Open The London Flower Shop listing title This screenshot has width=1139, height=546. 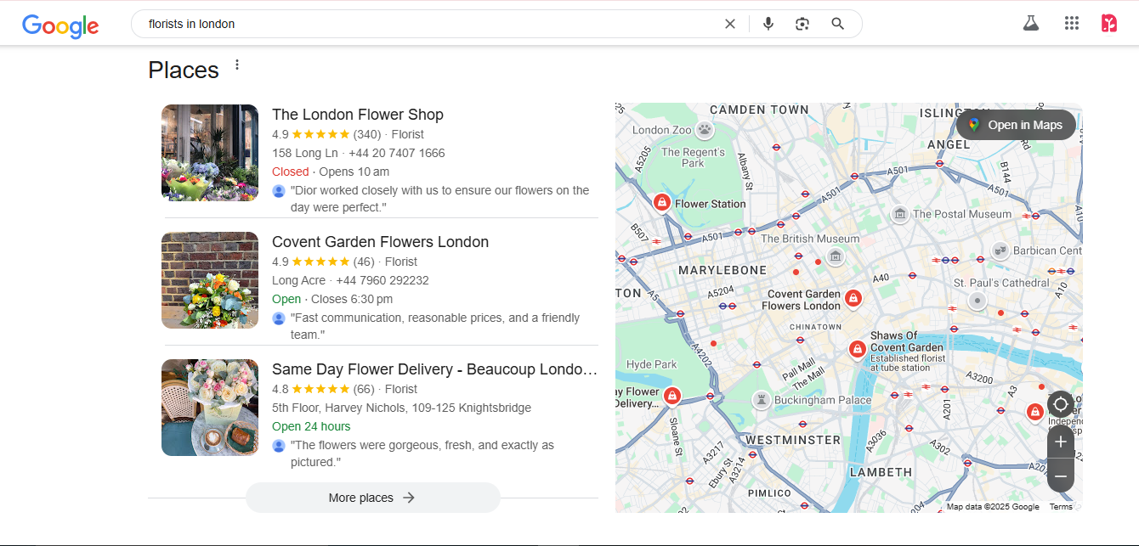tap(358, 115)
